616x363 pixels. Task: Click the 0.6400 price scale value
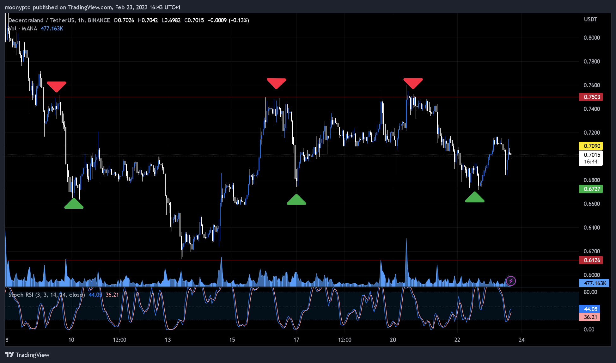point(592,228)
